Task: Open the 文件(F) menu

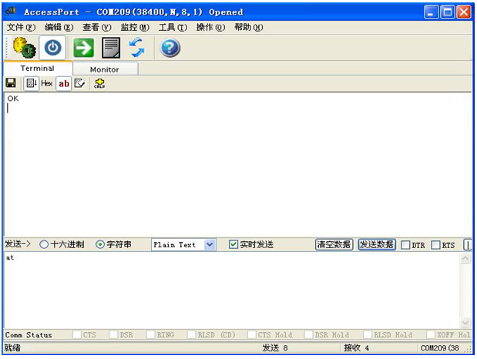Action: (x=21, y=28)
